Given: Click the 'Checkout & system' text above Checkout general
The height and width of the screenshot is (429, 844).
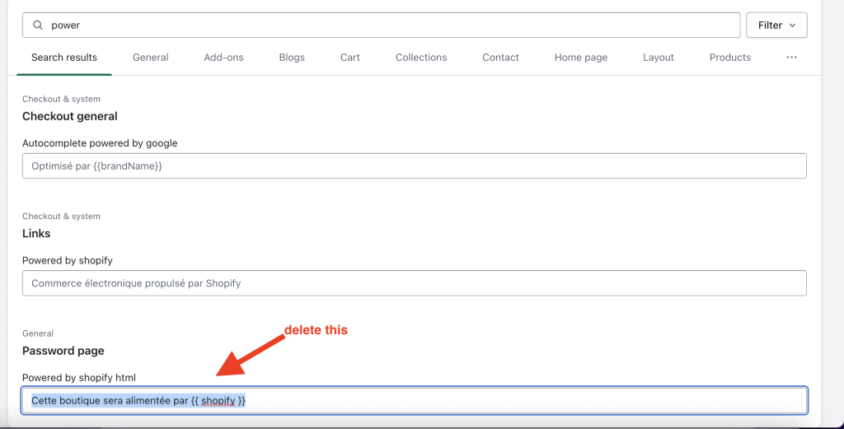Looking at the screenshot, I should (61, 99).
